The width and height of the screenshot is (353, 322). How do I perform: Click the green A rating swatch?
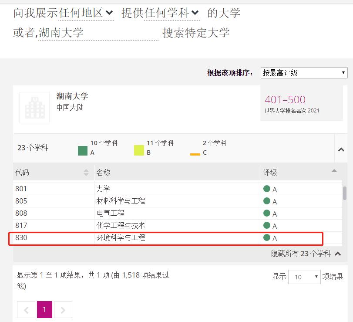(83, 151)
